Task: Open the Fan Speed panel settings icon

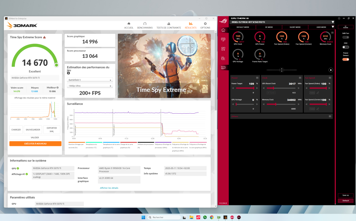Action: click(x=330, y=78)
